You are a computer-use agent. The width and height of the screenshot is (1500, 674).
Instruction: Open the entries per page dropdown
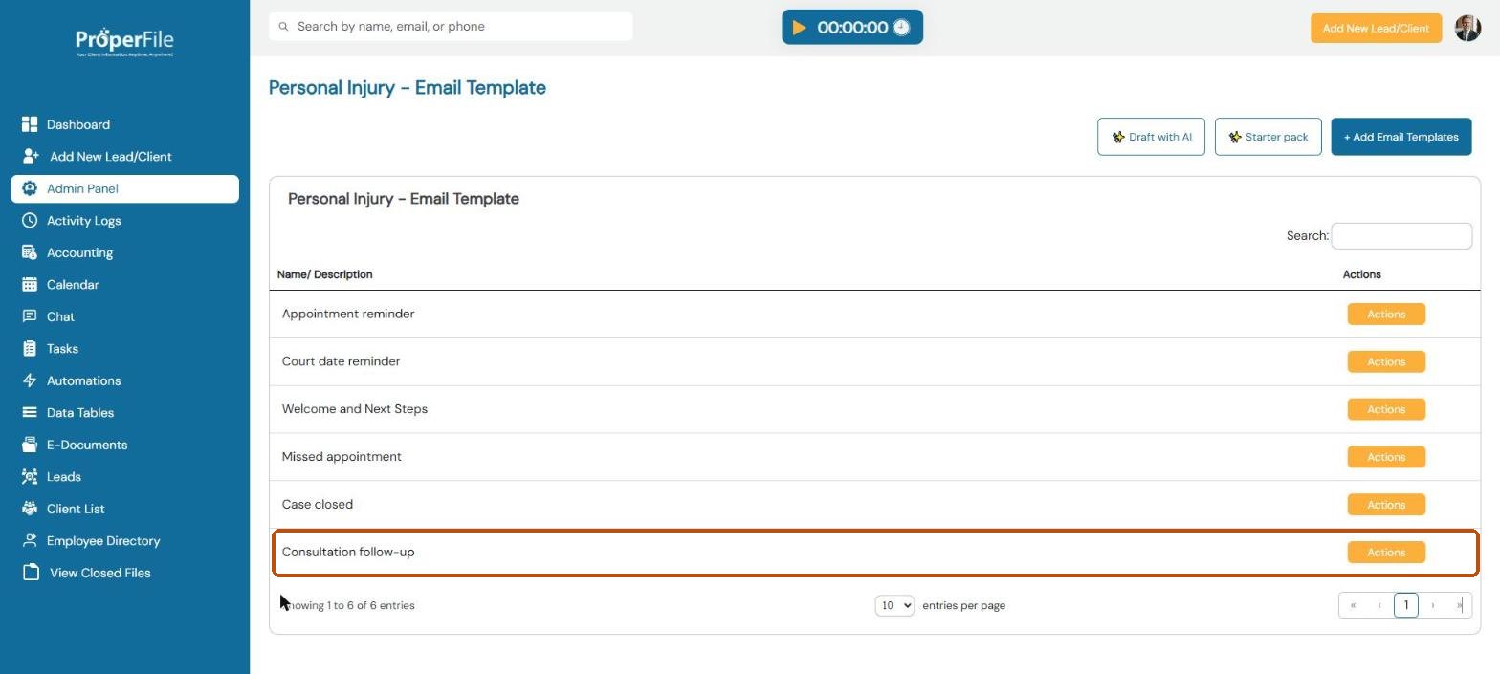pos(894,605)
